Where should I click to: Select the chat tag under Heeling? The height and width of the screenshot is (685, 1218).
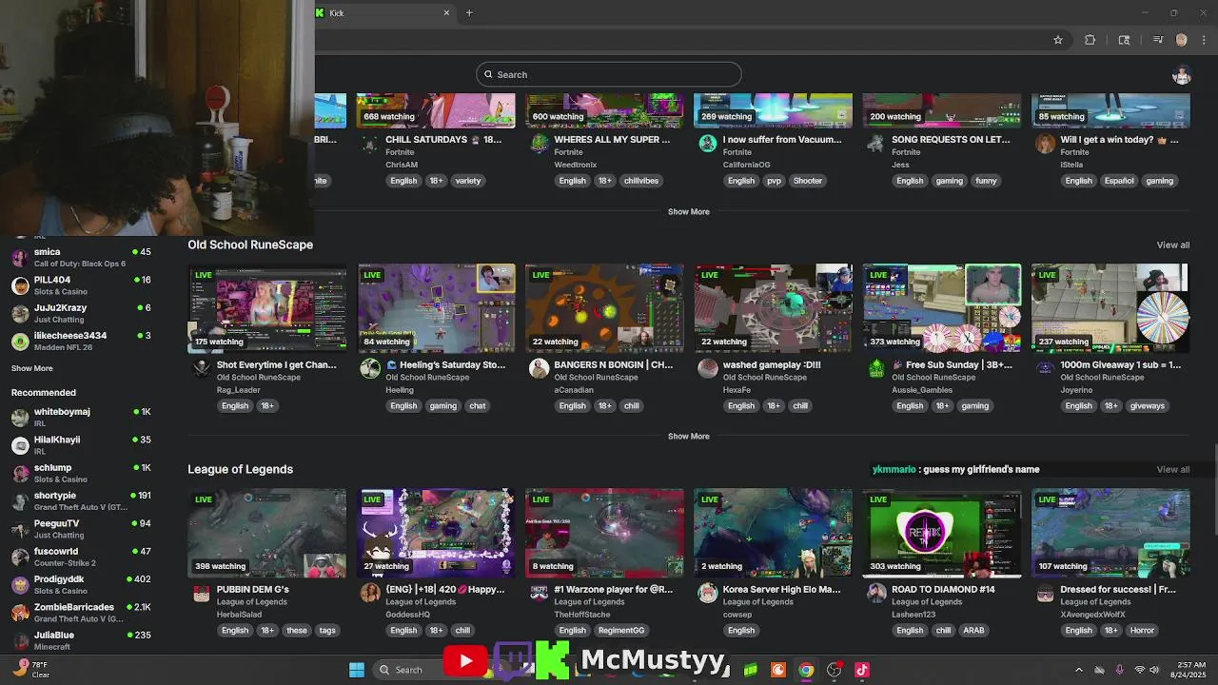[478, 405]
